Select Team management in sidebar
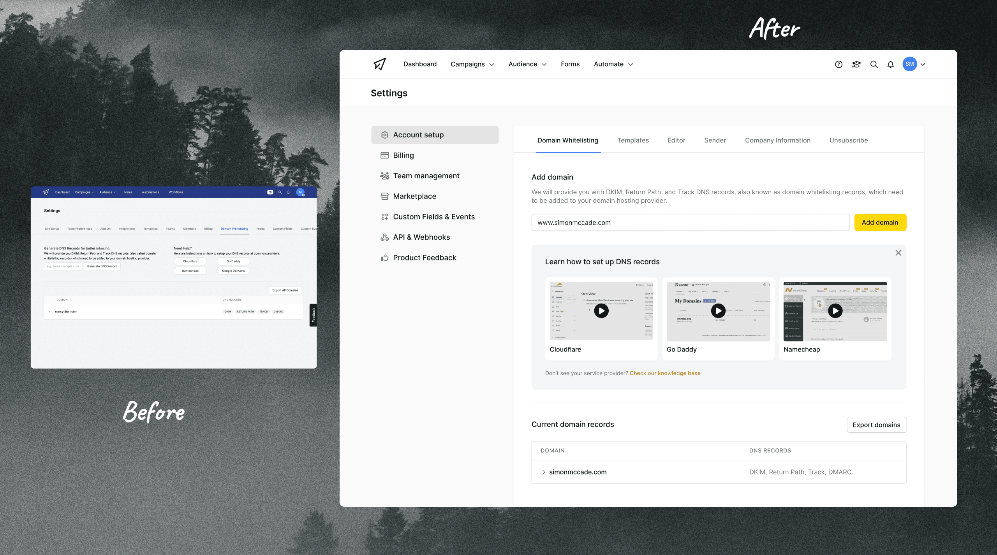This screenshot has height=555, width=997. [x=426, y=176]
